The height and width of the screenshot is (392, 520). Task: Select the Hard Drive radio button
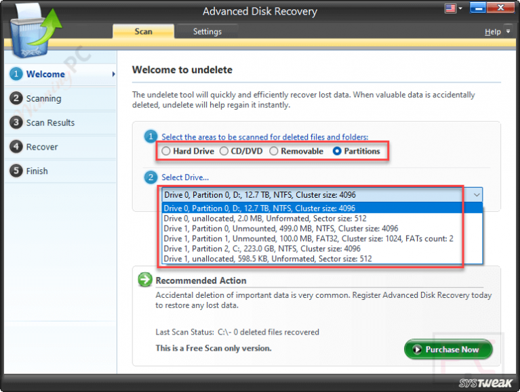pyautogui.click(x=166, y=151)
